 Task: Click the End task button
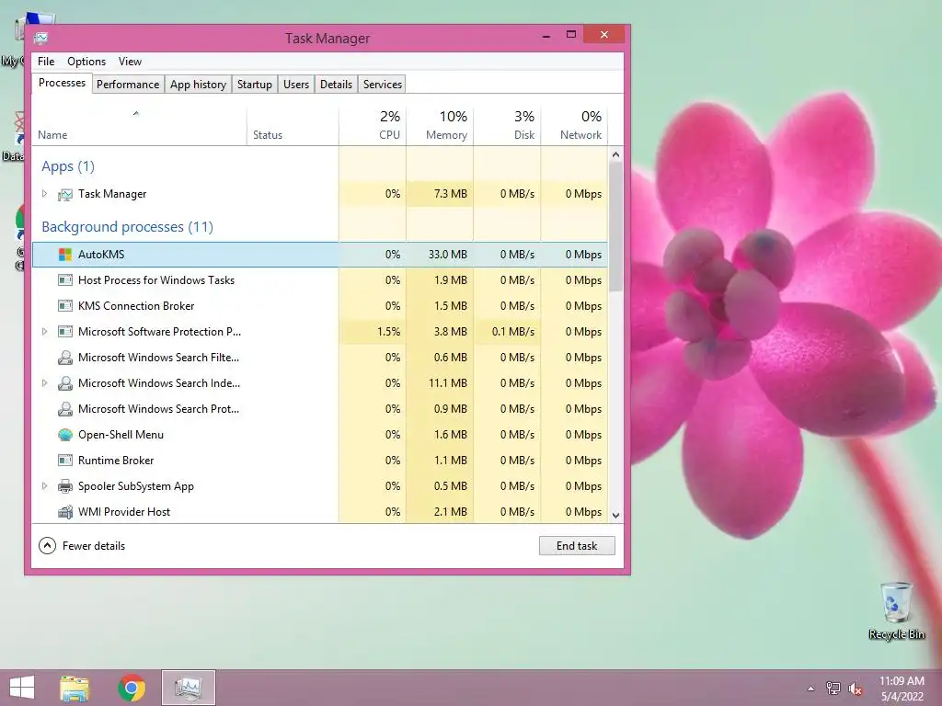tap(577, 546)
